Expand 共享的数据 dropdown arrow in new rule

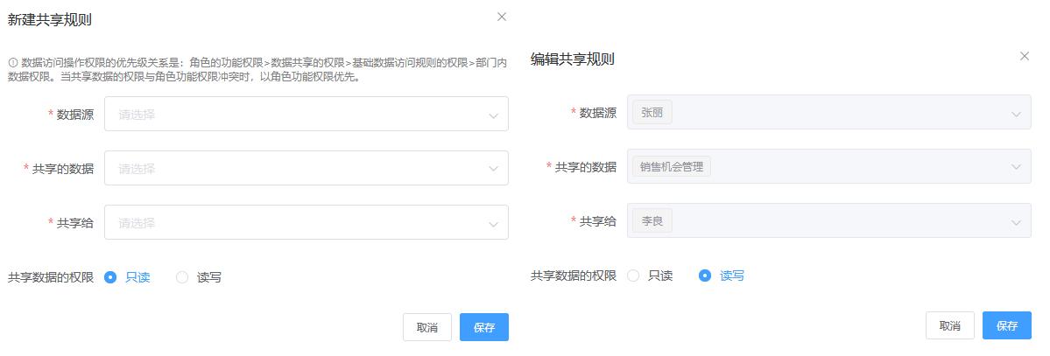494,170
